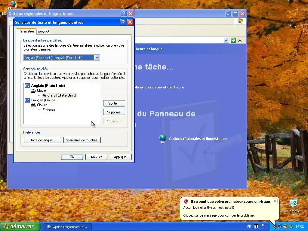Click the globe icon next to Options régionales et linguistiques
Image resolution: width=308 pixels, height=231 pixels.
point(163,139)
